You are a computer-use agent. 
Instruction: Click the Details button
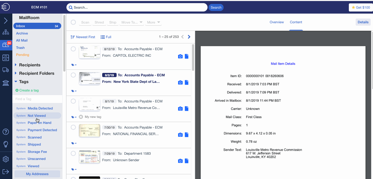[x=363, y=22]
